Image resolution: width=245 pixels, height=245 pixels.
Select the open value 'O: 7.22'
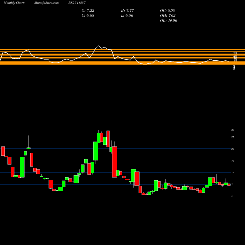88,10
